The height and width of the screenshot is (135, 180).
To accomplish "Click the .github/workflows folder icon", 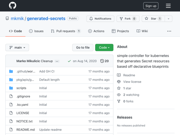I will point(11,71).
